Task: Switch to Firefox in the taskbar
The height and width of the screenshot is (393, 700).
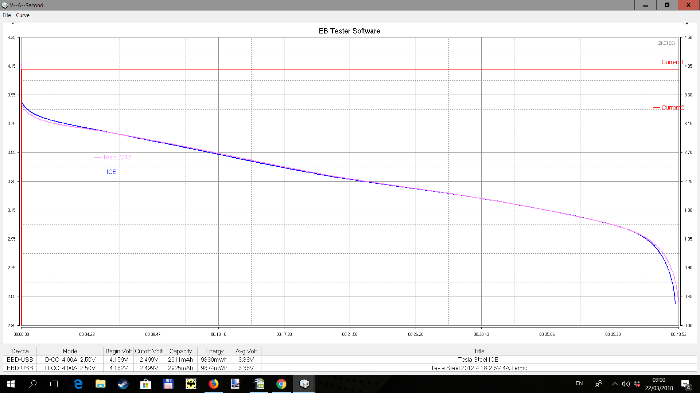Action: (x=213, y=384)
